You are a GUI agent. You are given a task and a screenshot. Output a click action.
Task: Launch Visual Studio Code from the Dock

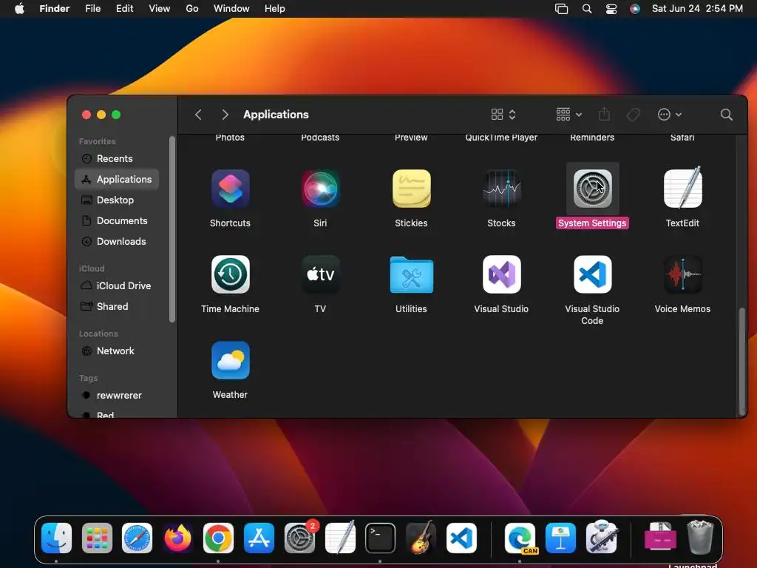point(461,538)
